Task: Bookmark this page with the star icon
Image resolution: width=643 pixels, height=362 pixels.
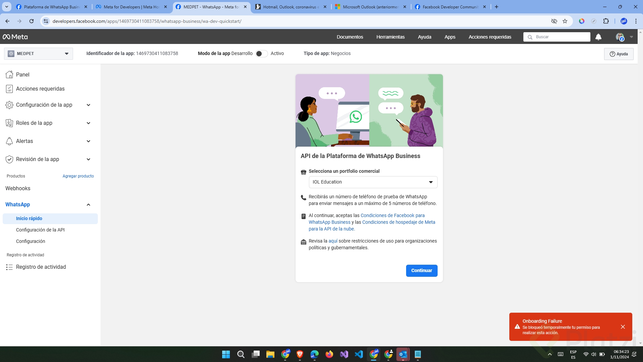Action: click(565, 21)
